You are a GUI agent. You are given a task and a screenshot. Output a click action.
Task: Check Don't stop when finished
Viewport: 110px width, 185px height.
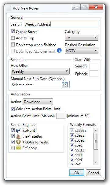[13, 45]
